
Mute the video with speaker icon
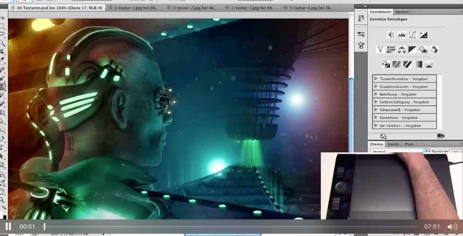[x=452, y=226]
